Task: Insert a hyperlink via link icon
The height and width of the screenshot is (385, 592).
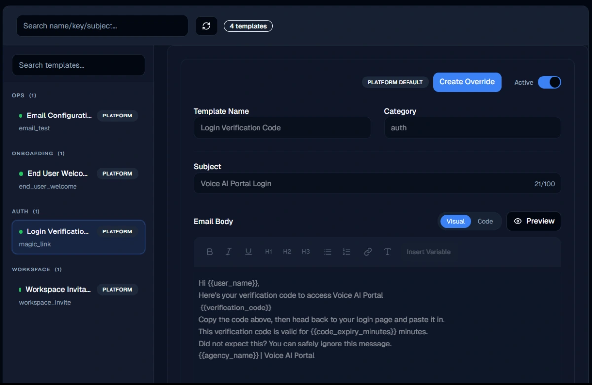Action: click(x=368, y=252)
